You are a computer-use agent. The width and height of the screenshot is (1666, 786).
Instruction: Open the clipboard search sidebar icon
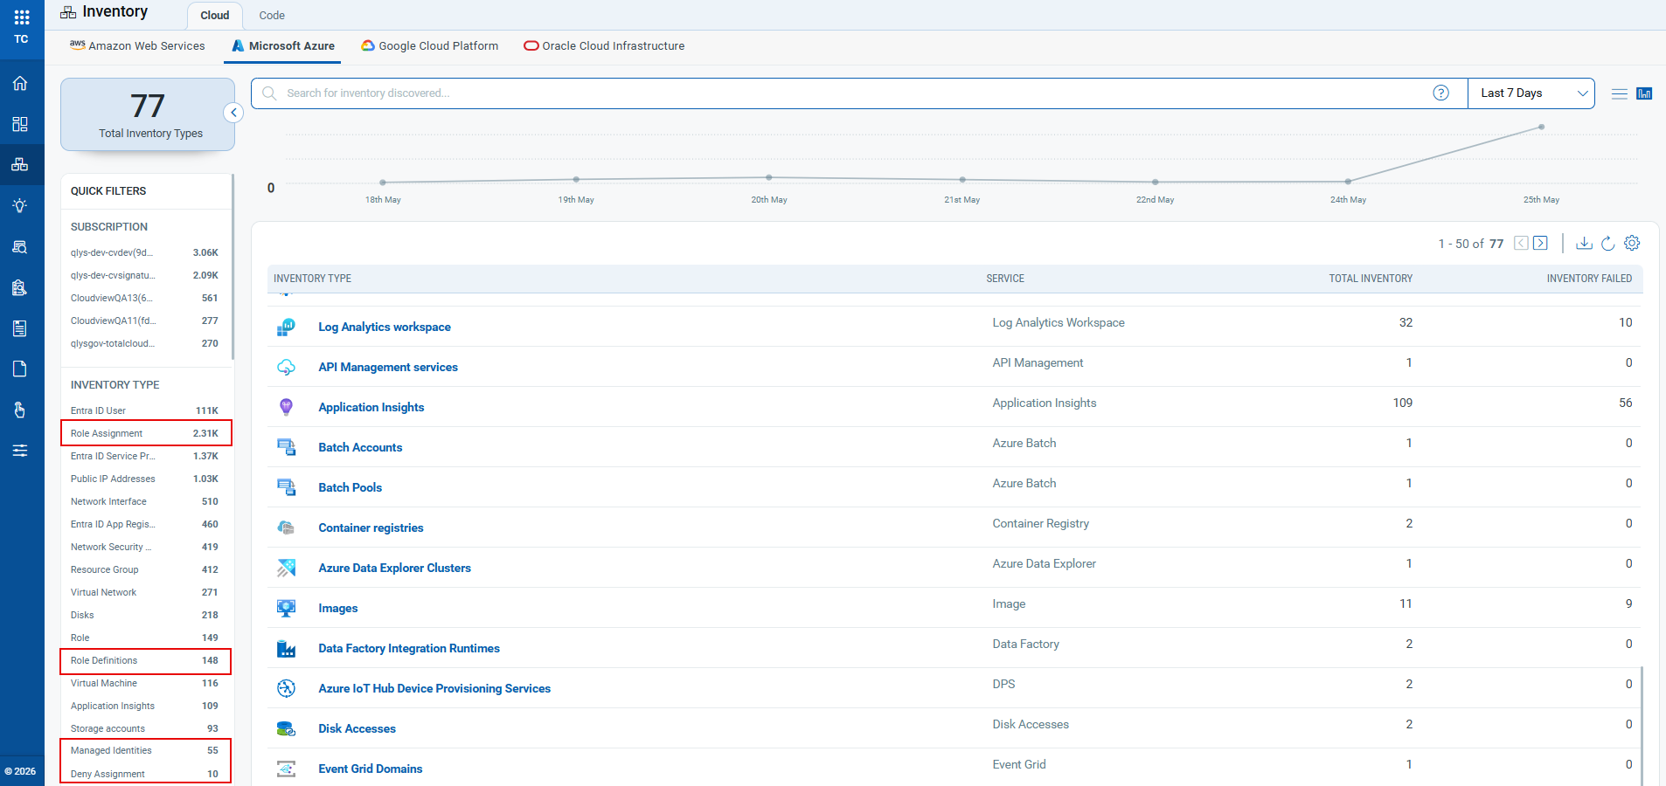click(20, 287)
